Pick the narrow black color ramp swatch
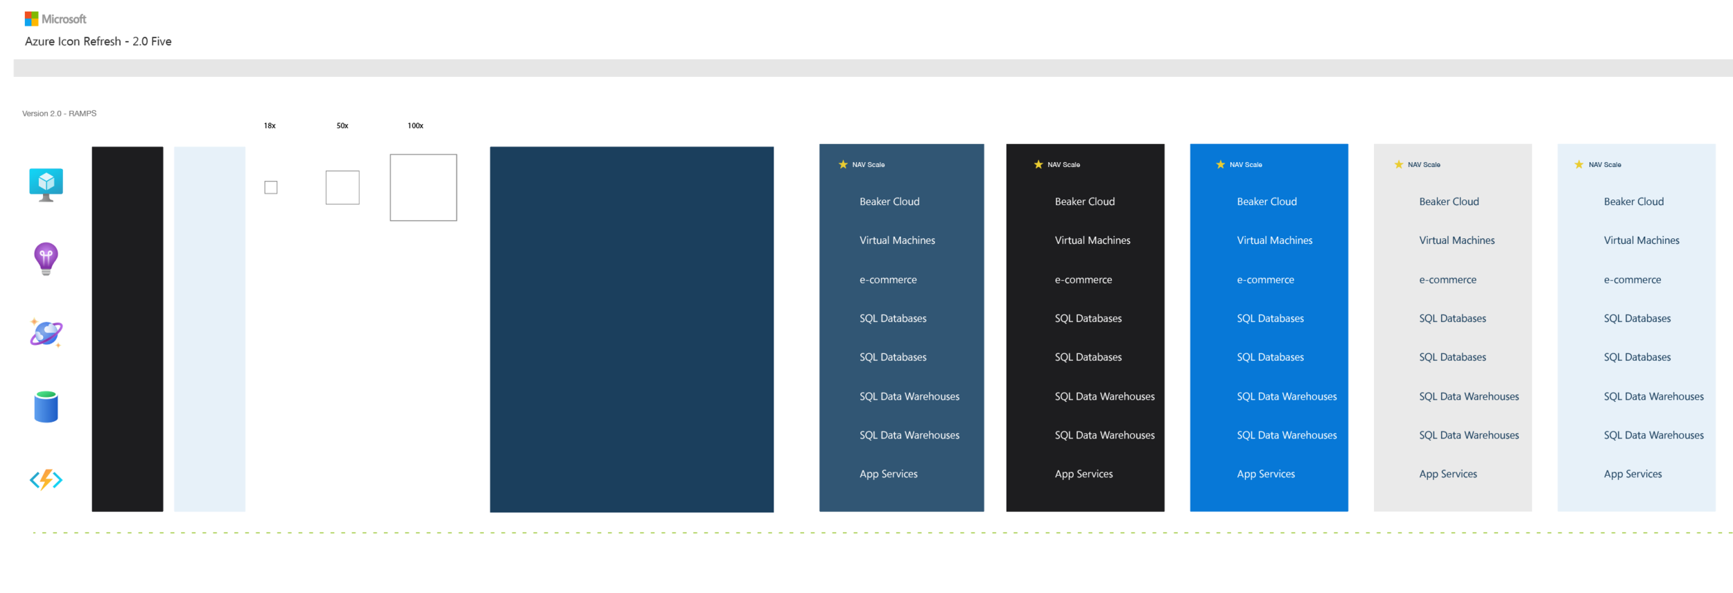The height and width of the screenshot is (593, 1733). pyautogui.click(x=128, y=329)
